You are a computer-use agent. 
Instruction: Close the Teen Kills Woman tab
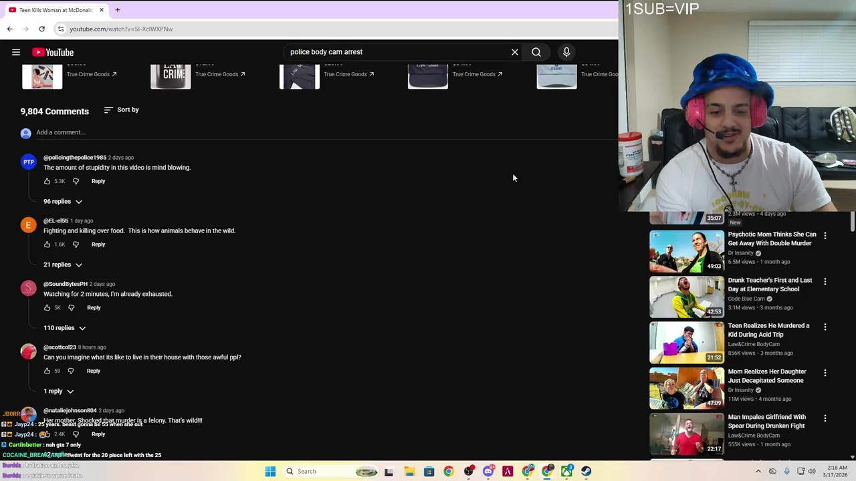click(x=102, y=10)
